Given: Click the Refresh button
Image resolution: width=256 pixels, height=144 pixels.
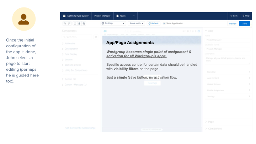Looking at the screenshot, I should click(154, 23).
